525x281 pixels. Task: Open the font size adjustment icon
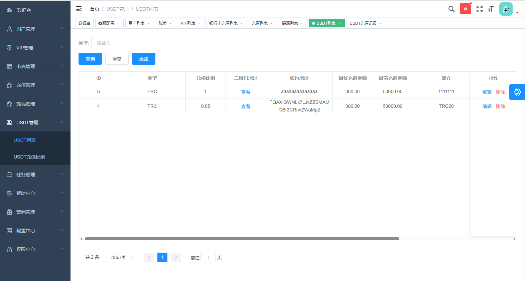click(x=491, y=9)
